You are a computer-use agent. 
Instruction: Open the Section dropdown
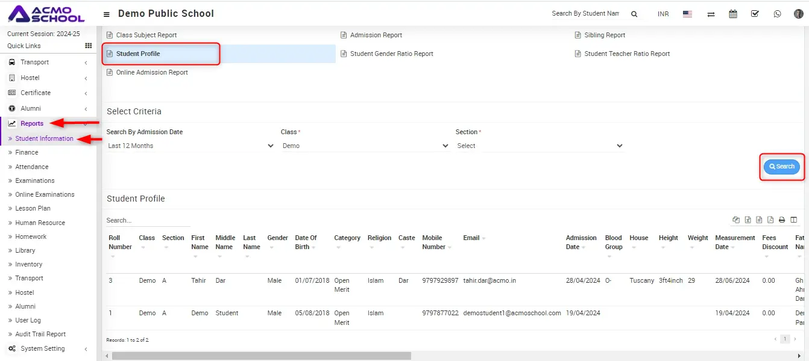pos(540,146)
